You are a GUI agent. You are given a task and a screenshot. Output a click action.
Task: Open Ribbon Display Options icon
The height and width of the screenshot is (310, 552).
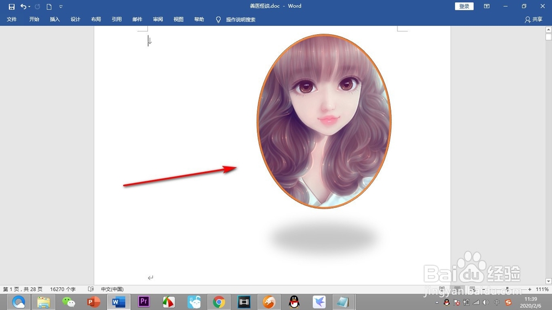(x=486, y=6)
